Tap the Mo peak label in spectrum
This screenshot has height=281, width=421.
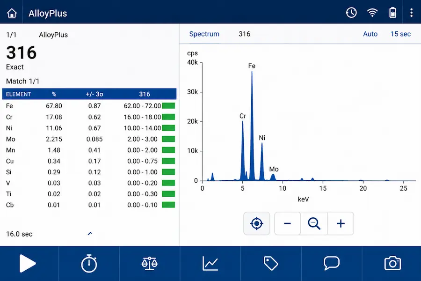[x=274, y=169]
